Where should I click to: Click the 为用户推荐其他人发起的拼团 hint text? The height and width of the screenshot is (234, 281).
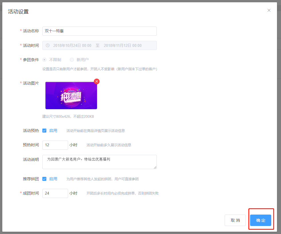click(102, 179)
